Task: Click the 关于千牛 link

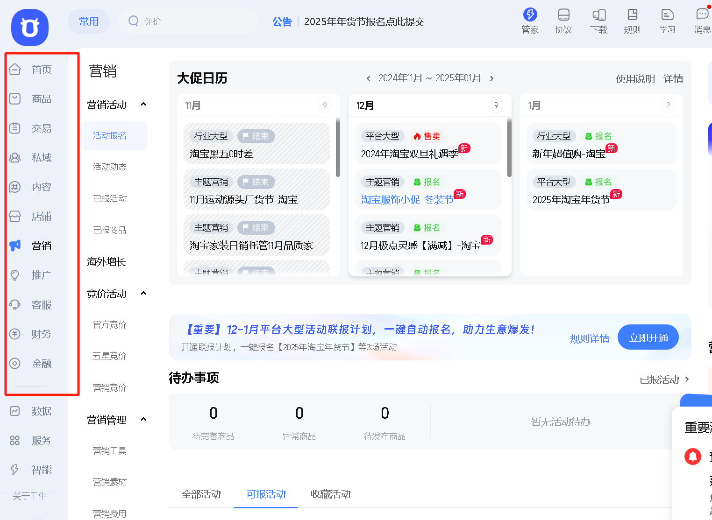Action: [30, 496]
